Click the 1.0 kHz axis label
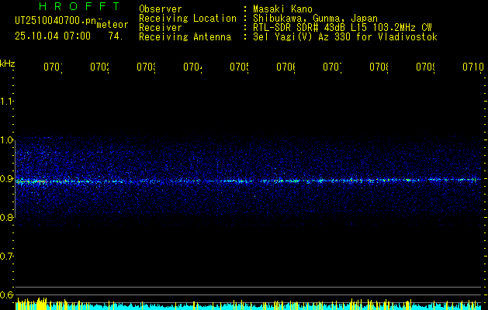Screen dimensions: 488x310 (7, 140)
